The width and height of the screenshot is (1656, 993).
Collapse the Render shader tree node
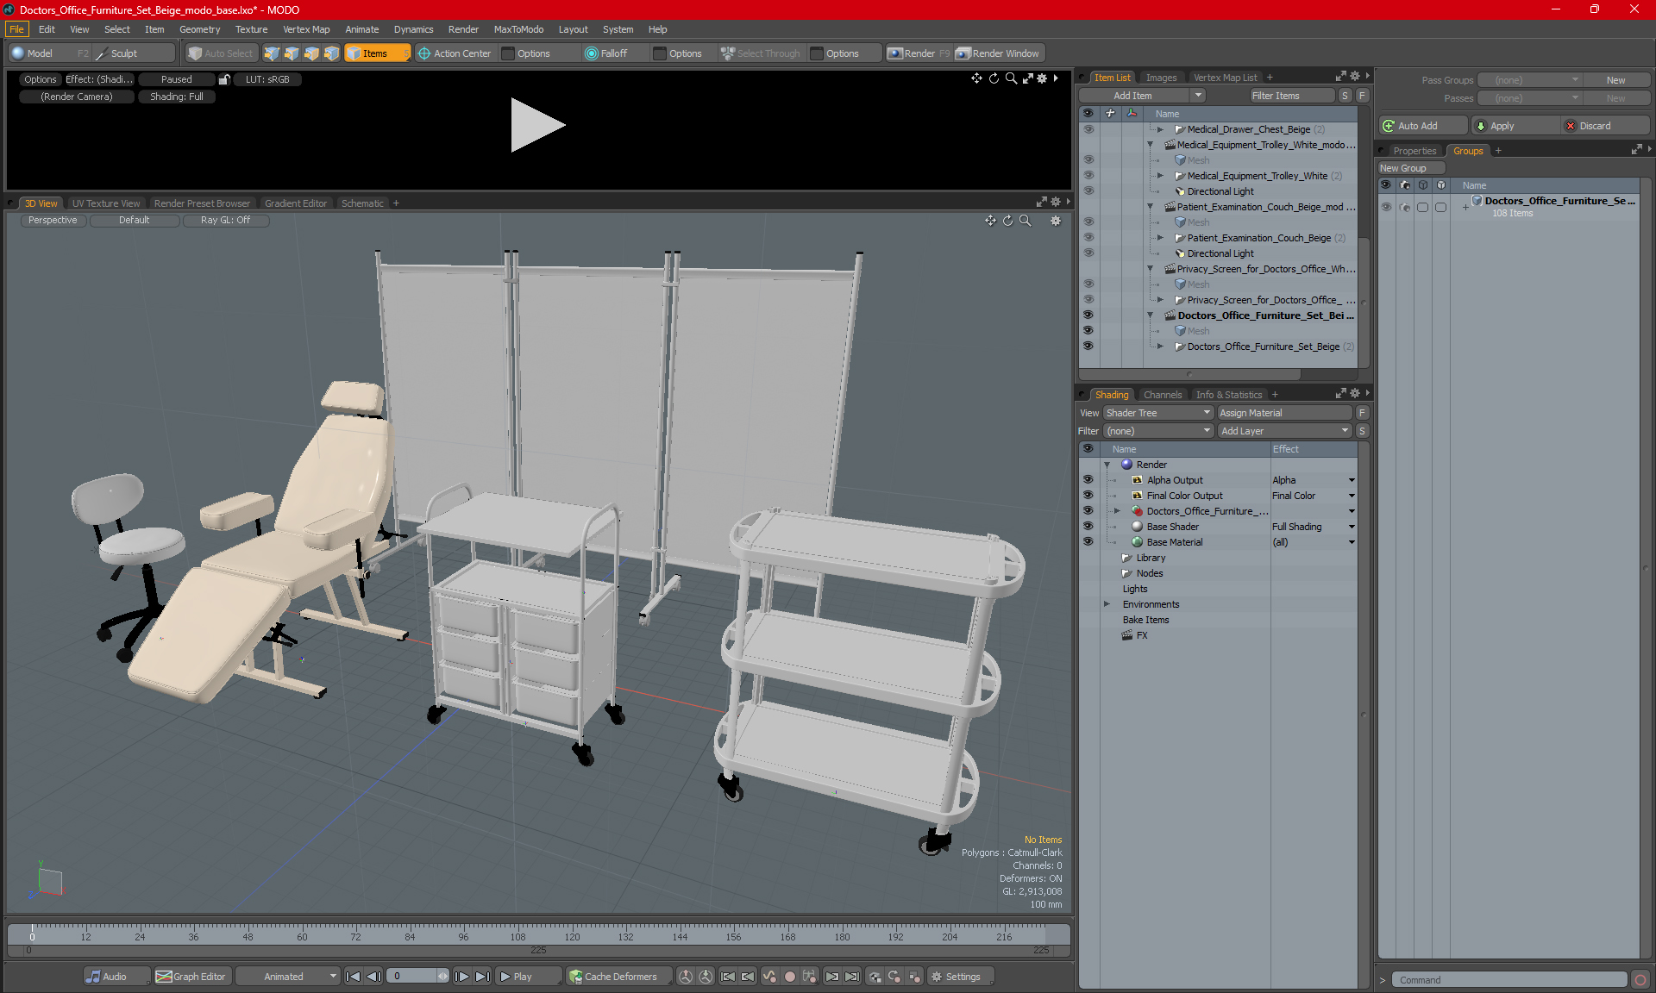1107,465
